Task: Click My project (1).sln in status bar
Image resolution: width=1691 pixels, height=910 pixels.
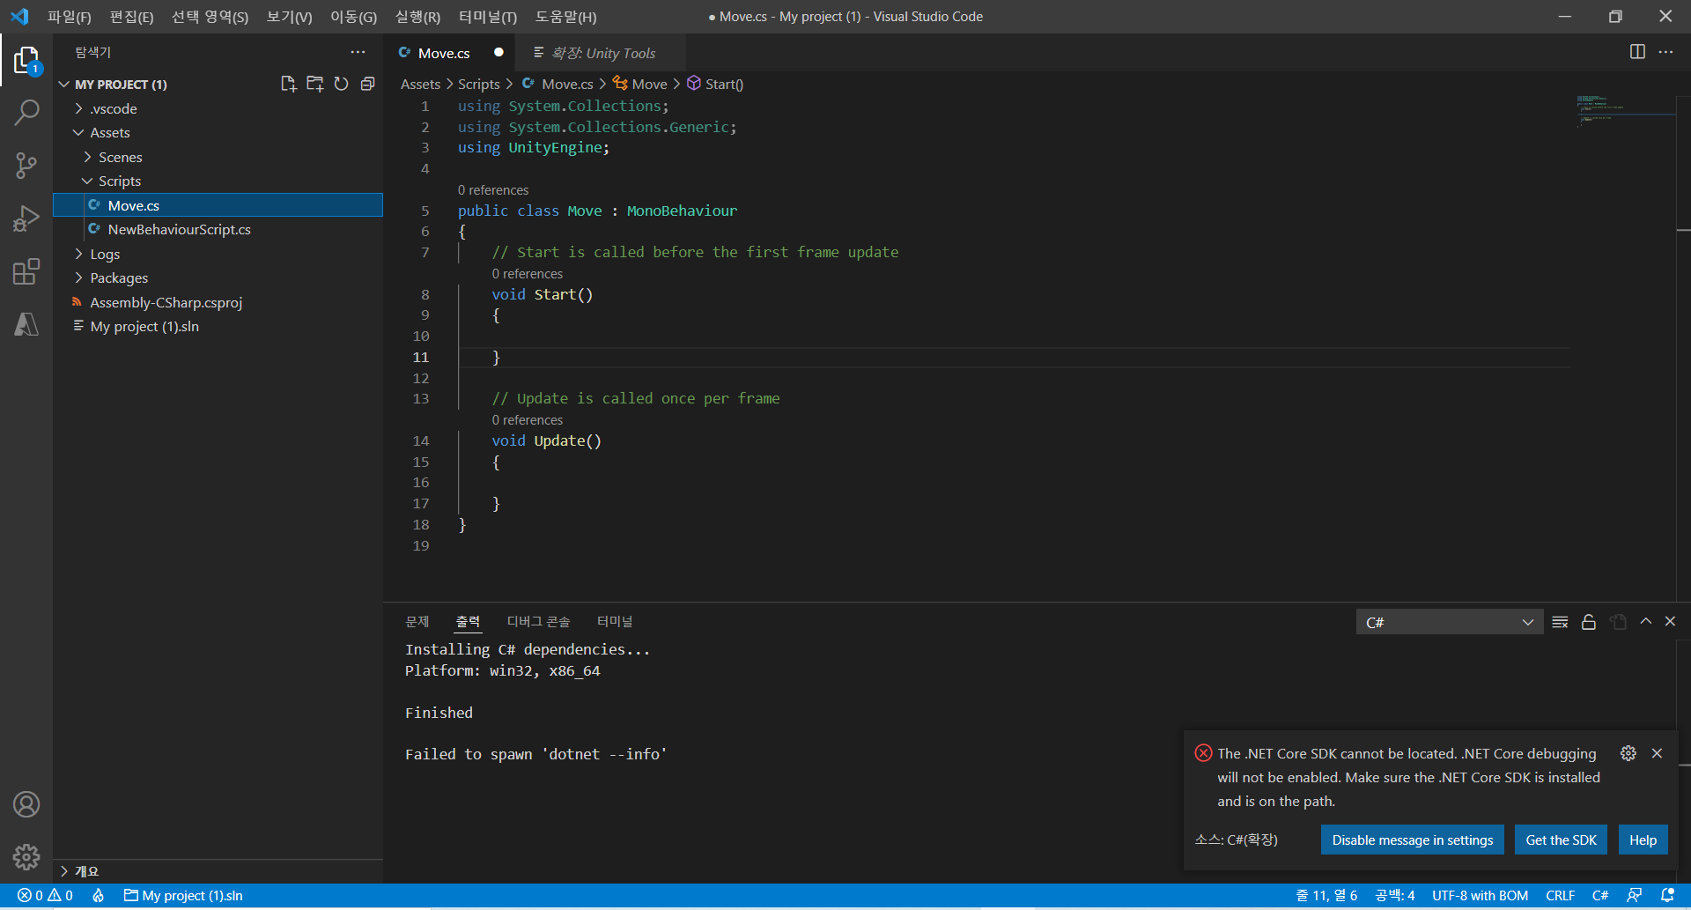Action: tap(183, 896)
